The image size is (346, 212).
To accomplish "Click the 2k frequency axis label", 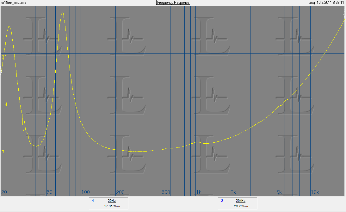I will (233, 192).
